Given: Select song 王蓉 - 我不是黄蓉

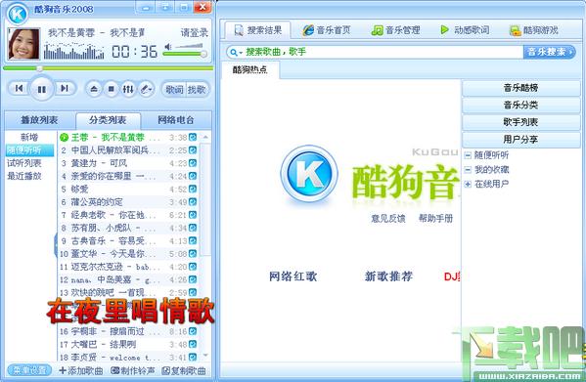Looking at the screenshot, I should pos(128,138).
